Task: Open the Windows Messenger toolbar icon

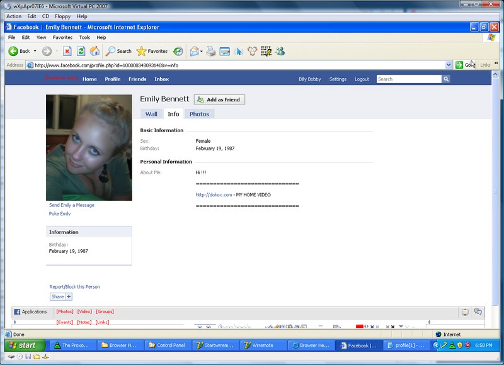Action: click(x=280, y=51)
